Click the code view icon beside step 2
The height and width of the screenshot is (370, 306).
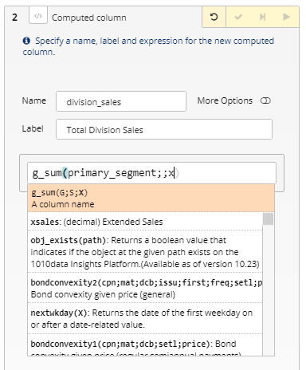(38, 16)
